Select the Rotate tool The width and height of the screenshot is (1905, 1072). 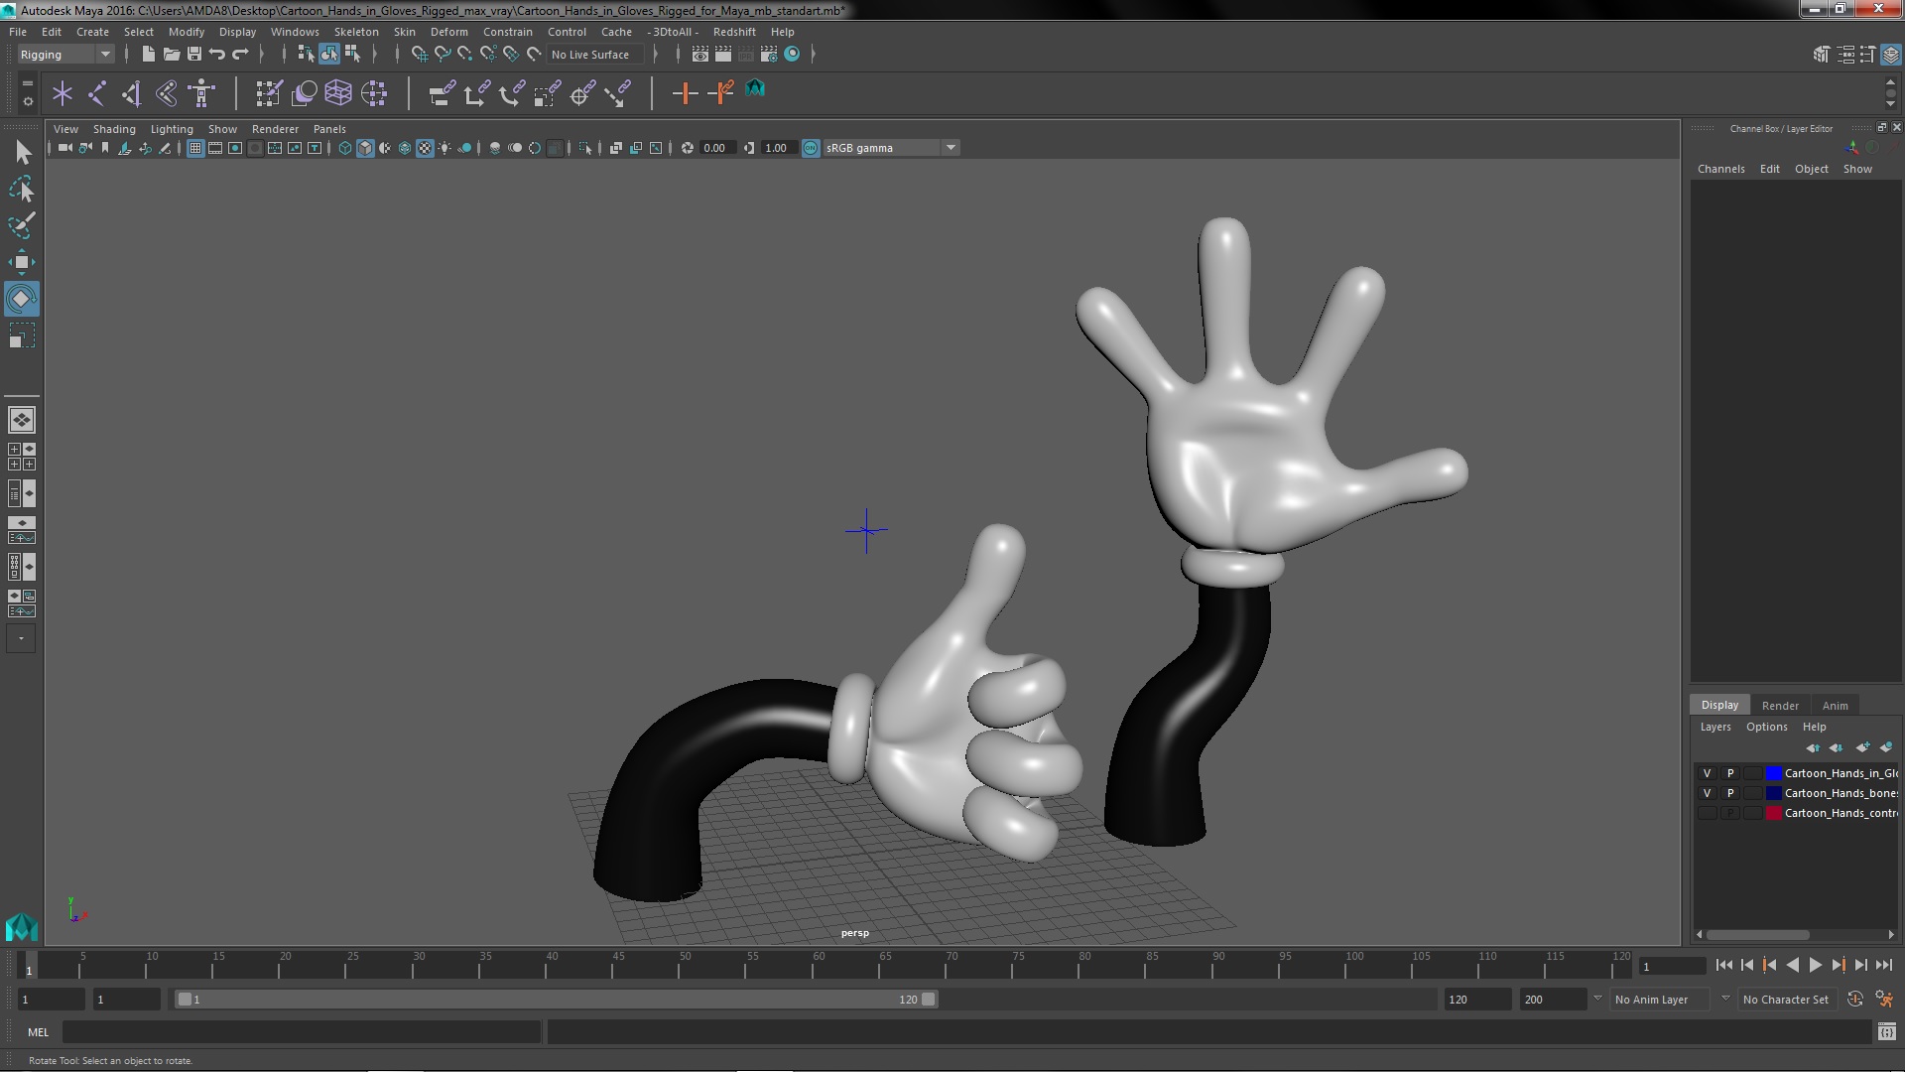coord(22,299)
